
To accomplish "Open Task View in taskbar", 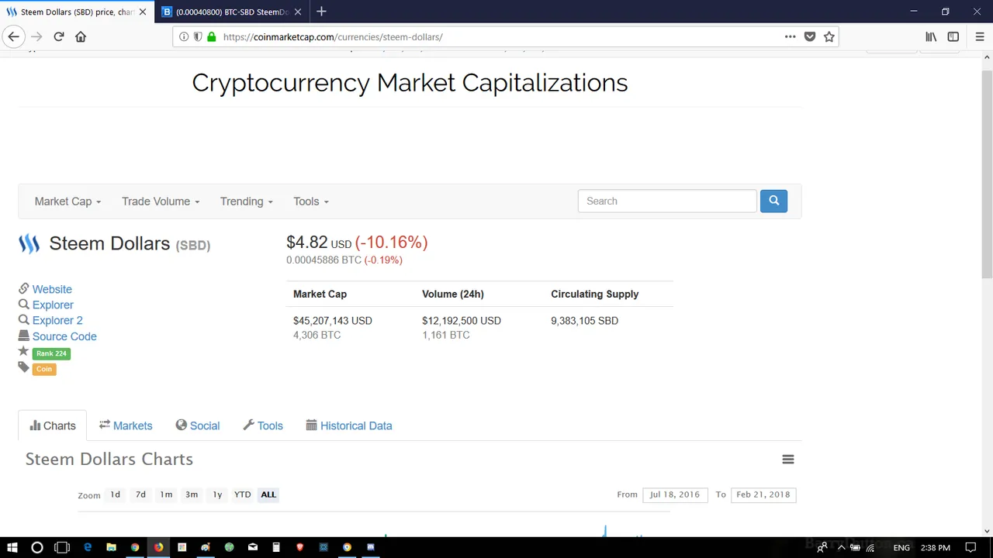I will point(62,547).
